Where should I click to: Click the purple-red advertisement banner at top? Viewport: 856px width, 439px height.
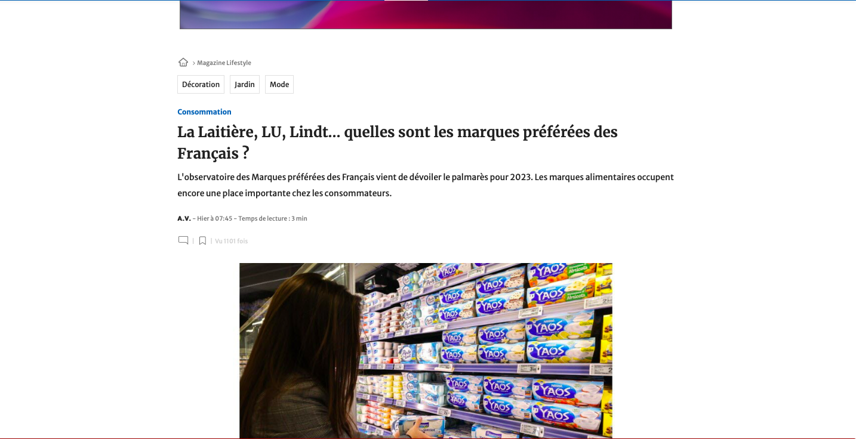point(426,14)
